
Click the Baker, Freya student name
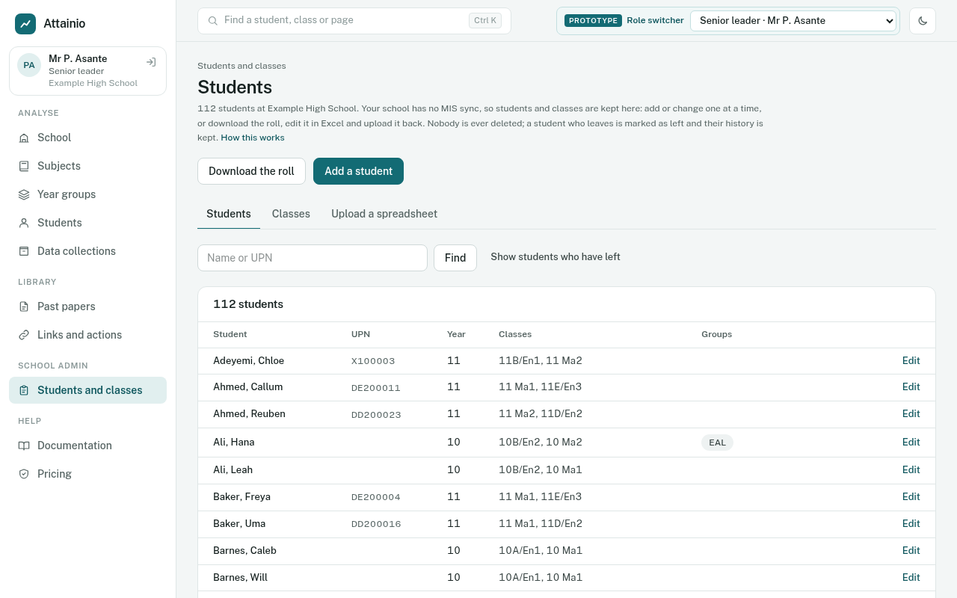(x=241, y=496)
